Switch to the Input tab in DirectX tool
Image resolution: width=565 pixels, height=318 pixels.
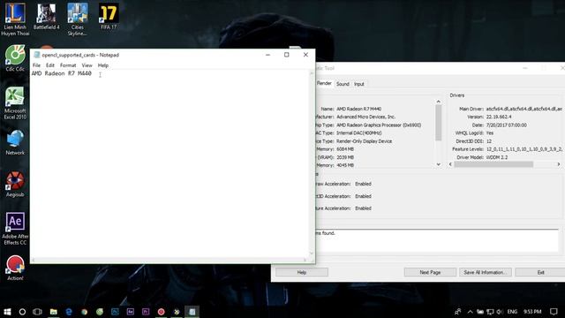click(359, 84)
